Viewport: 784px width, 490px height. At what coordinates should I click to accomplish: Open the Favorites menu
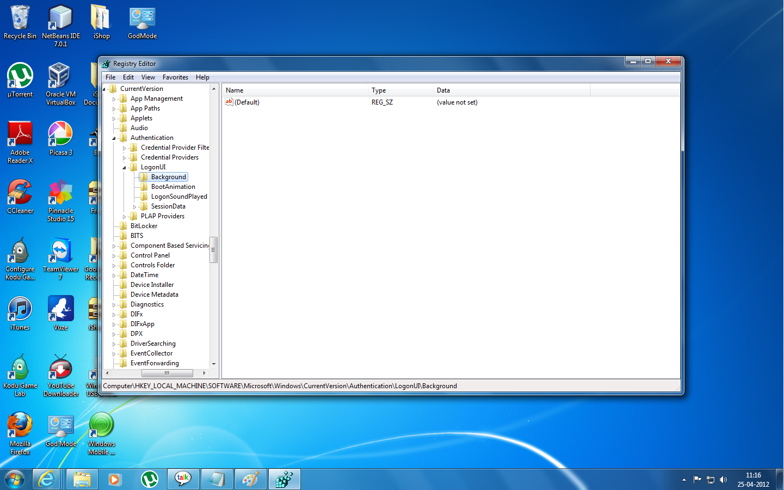[x=175, y=77]
